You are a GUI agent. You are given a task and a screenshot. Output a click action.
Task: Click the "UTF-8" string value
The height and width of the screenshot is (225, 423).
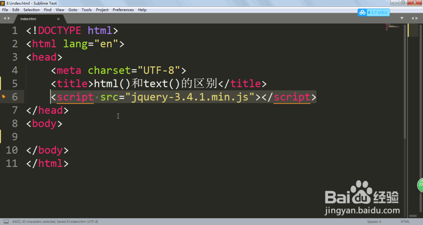click(159, 70)
